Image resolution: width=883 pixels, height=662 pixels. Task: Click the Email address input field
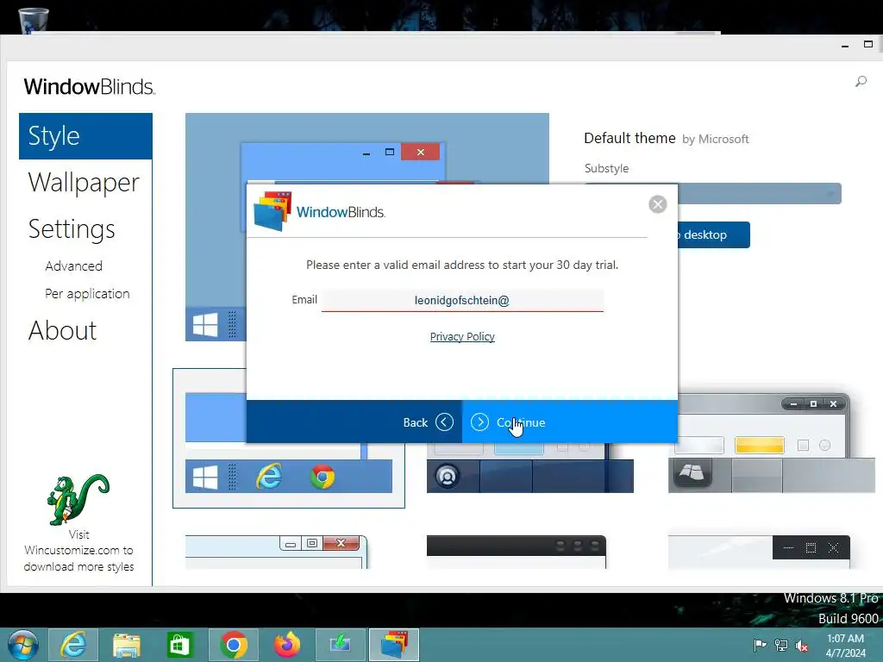462,300
